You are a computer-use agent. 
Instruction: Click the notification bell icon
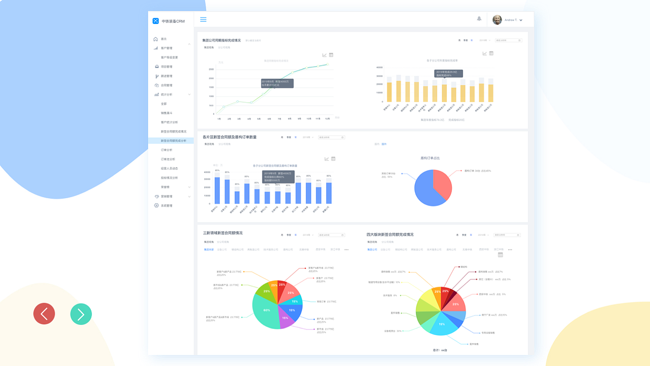pyautogui.click(x=479, y=19)
